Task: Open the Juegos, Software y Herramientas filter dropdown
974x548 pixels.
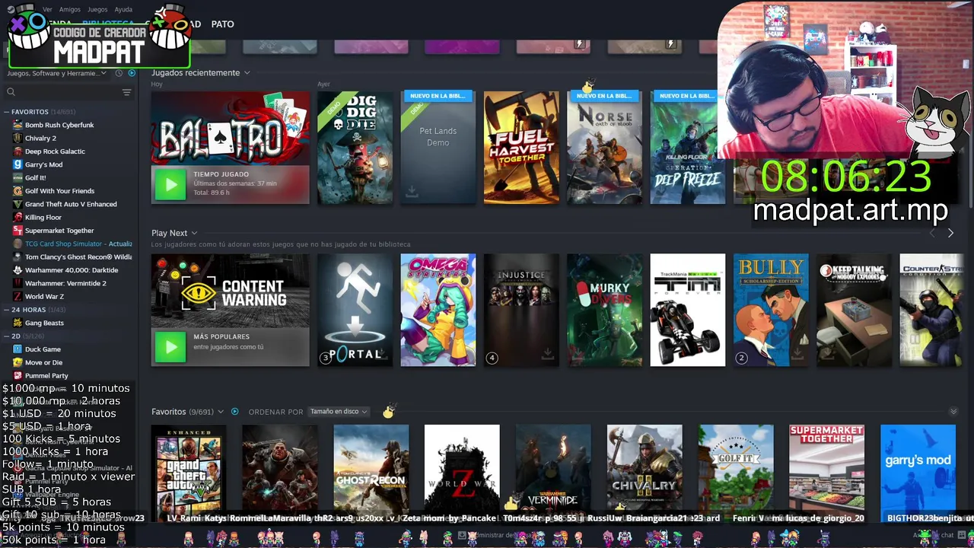Action: click(x=57, y=73)
